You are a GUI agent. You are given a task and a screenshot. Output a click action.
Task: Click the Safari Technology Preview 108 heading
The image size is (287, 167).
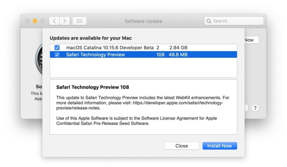click(x=93, y=87)
